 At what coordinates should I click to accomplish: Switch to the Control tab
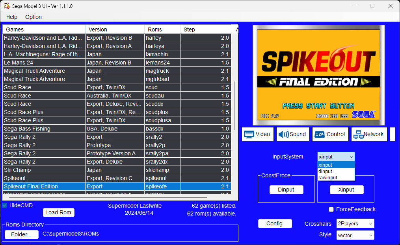pos(330,134)
